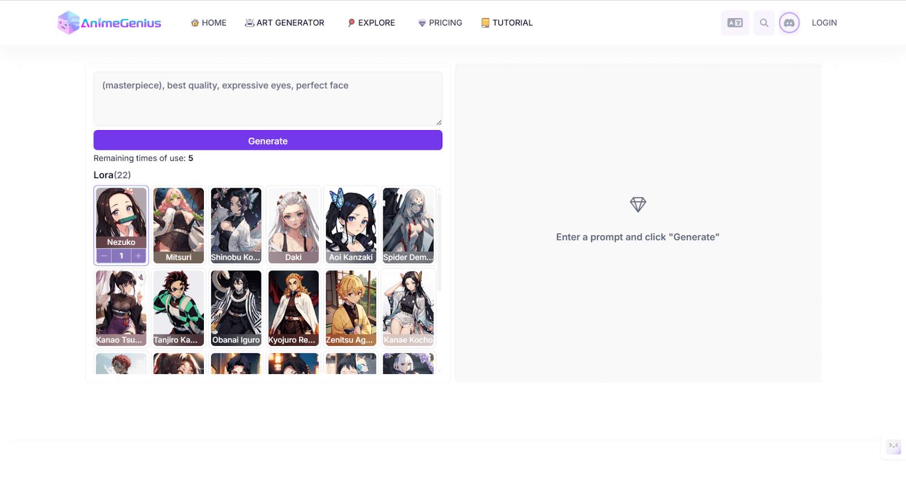Open the EXPLORE page
906x498 pixels.
pos(371,23)
